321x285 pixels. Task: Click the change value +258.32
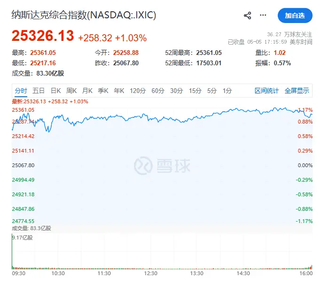[95, 38]
